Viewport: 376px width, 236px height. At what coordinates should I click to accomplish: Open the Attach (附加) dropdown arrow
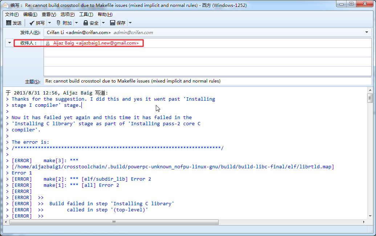click(77, 23)
